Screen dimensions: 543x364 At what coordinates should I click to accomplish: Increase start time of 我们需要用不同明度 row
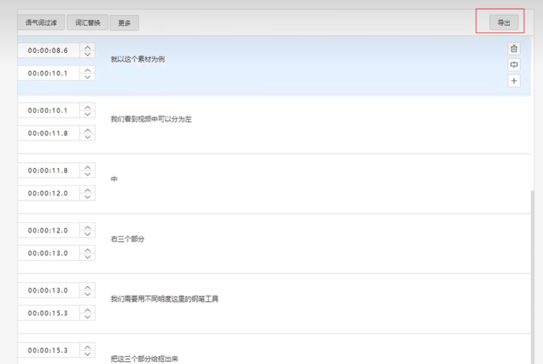(88, 287)
